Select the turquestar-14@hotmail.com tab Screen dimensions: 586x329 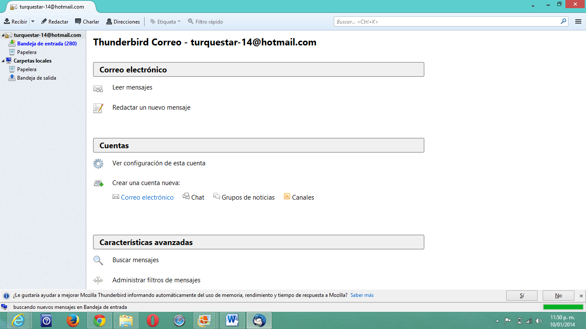51,7
